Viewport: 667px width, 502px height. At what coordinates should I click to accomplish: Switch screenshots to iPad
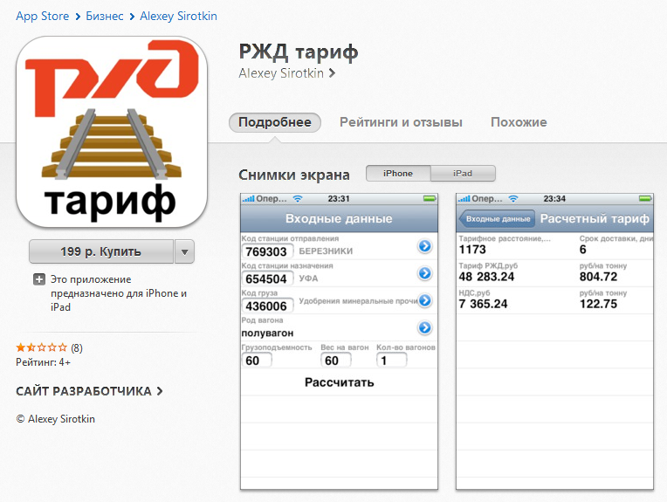(463, 174)
